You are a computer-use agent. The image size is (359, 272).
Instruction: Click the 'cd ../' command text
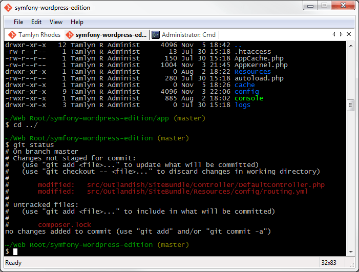coord(26,125)
